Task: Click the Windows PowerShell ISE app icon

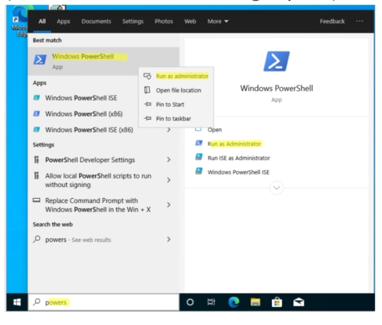Action: coord(37,98)
